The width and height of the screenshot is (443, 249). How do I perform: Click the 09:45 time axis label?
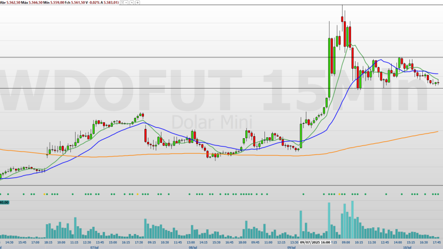click(x=256, y=242)
